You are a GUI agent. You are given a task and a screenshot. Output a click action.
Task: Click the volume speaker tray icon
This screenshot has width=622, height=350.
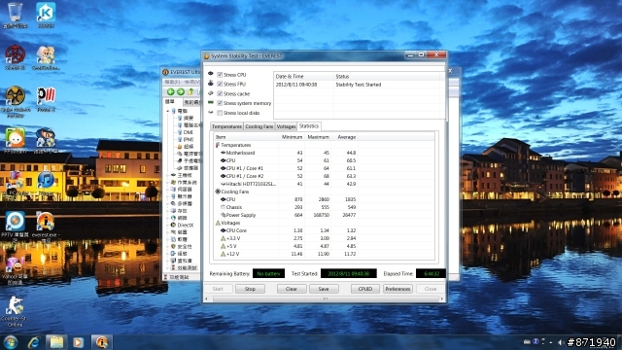tap(561, 342)
